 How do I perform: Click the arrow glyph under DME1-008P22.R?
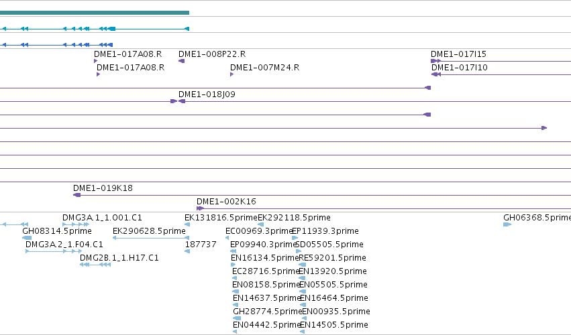[181, 61]
